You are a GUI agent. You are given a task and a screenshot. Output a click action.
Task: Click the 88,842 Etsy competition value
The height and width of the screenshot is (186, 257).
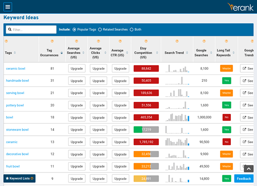(146, 68)
